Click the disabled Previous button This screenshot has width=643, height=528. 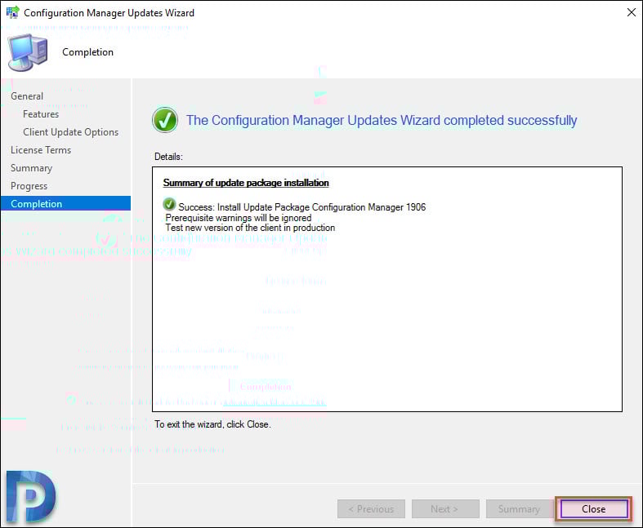point(371,508)
